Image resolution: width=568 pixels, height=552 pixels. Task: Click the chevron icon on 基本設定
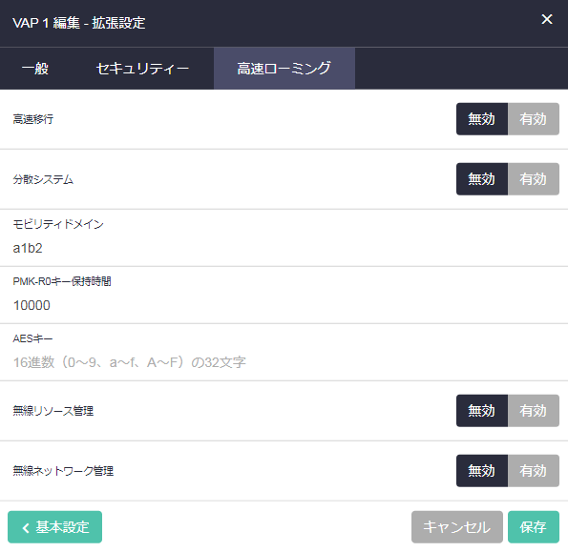point(26,528)
